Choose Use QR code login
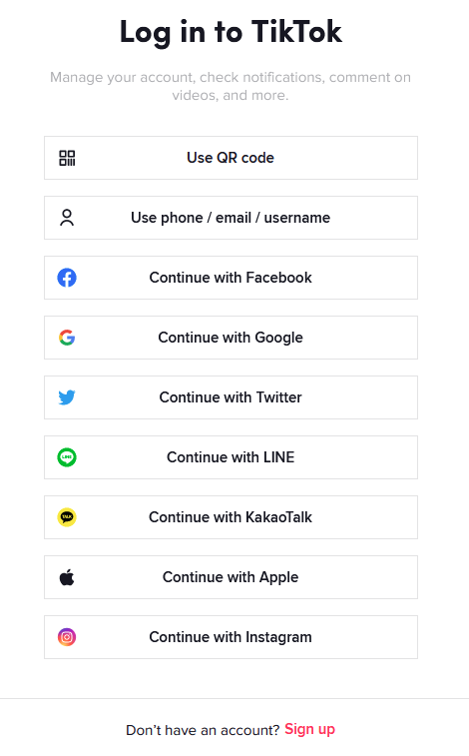This screenshot has height=756, width=469. coord(231,158)
